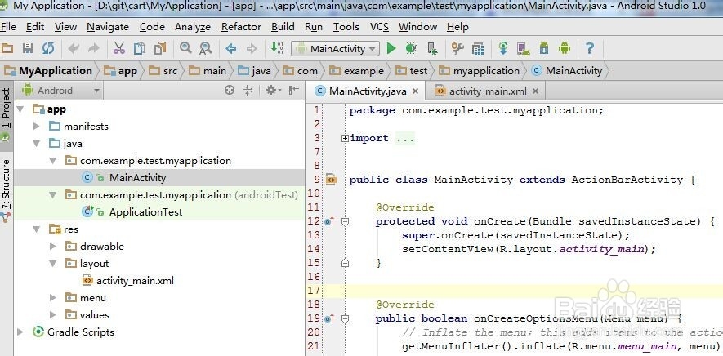723x356 pixels.
Task: Start debugging with the bug icon
Action: pos(411,48)
